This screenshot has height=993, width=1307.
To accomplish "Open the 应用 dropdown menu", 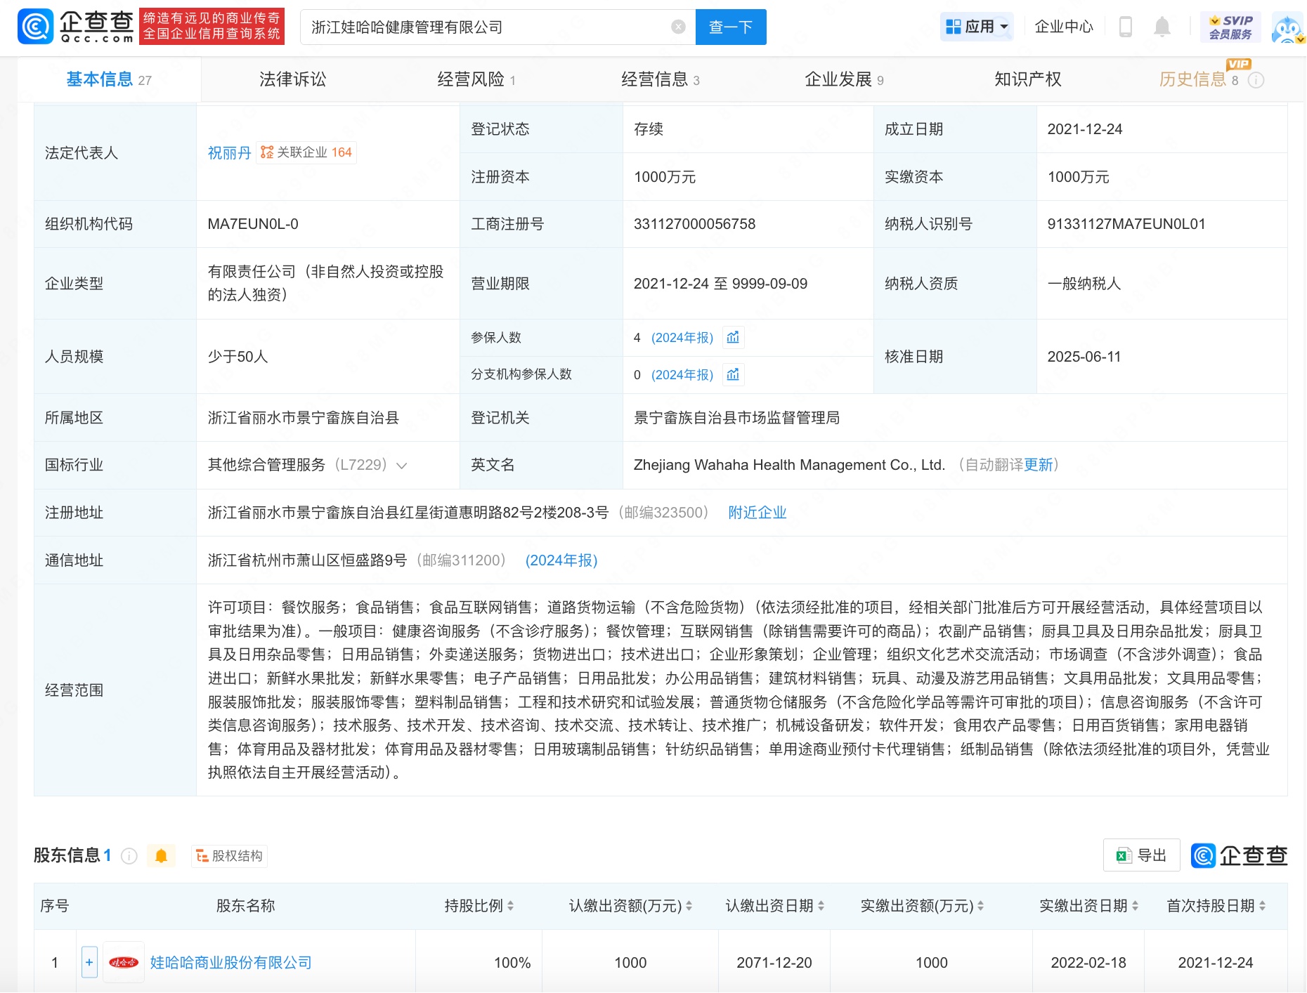I will tap(977, 27).
